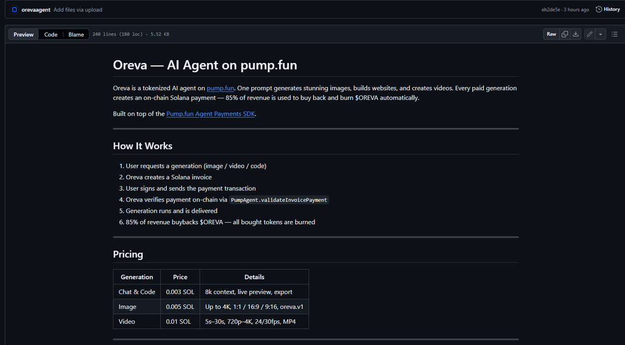Click the 'User signs and sends the payment transaction' step
The image size is (625, 345).
coord(191,188)
